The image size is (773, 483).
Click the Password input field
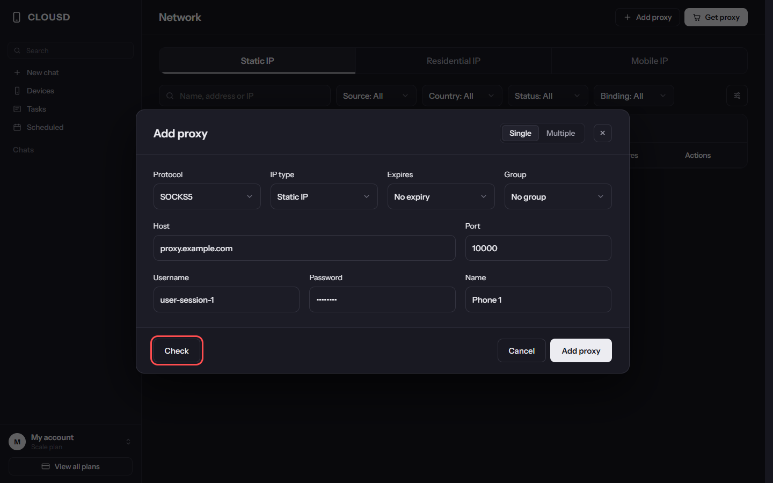click(382, 299)
